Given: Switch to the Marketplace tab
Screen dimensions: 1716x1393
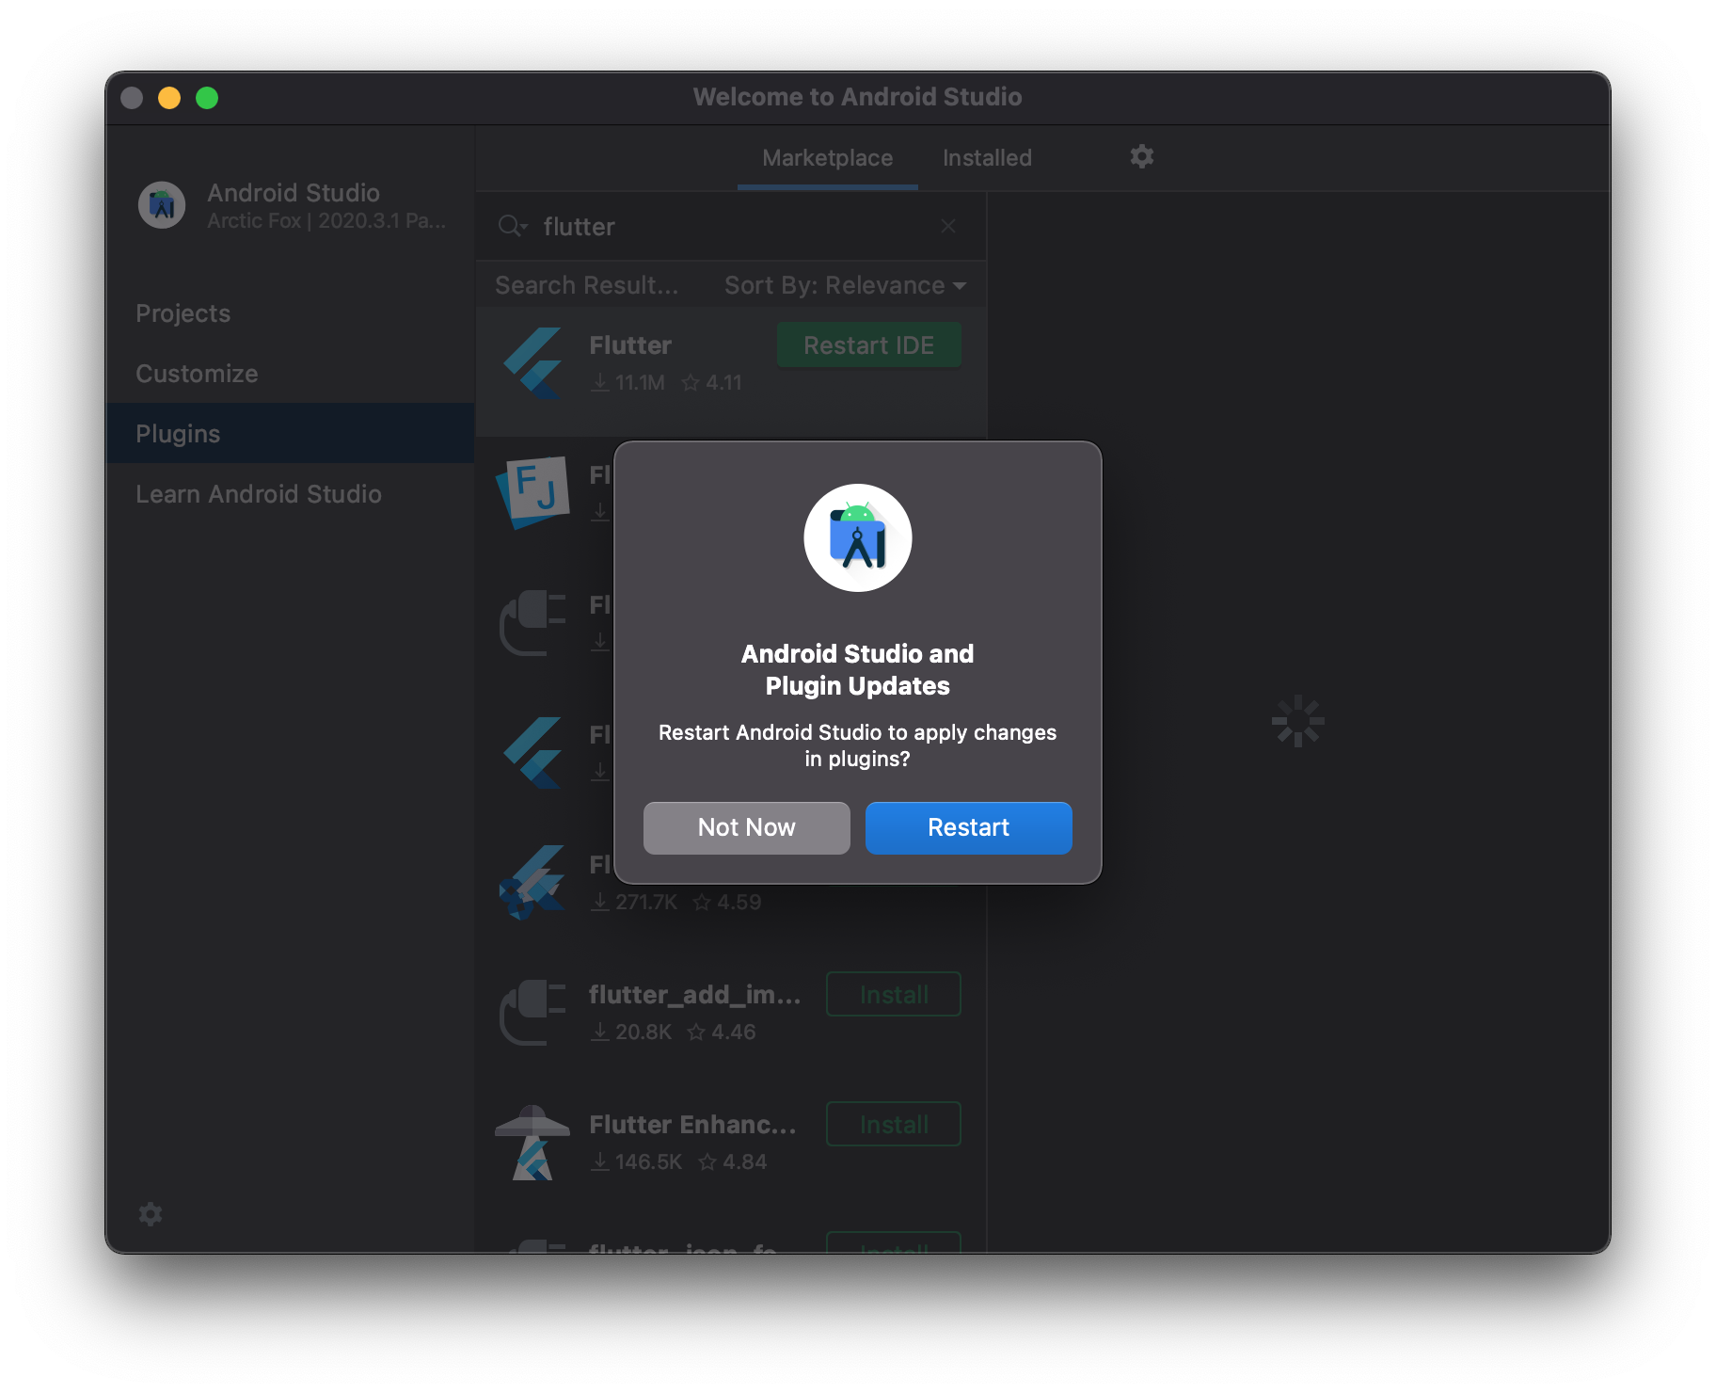Looking at the screenshot, I should 827,157.
